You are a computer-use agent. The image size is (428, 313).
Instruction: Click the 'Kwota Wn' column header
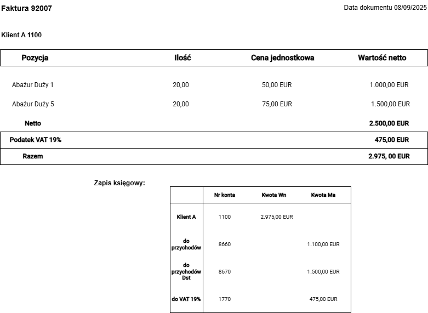coord(274,195)
